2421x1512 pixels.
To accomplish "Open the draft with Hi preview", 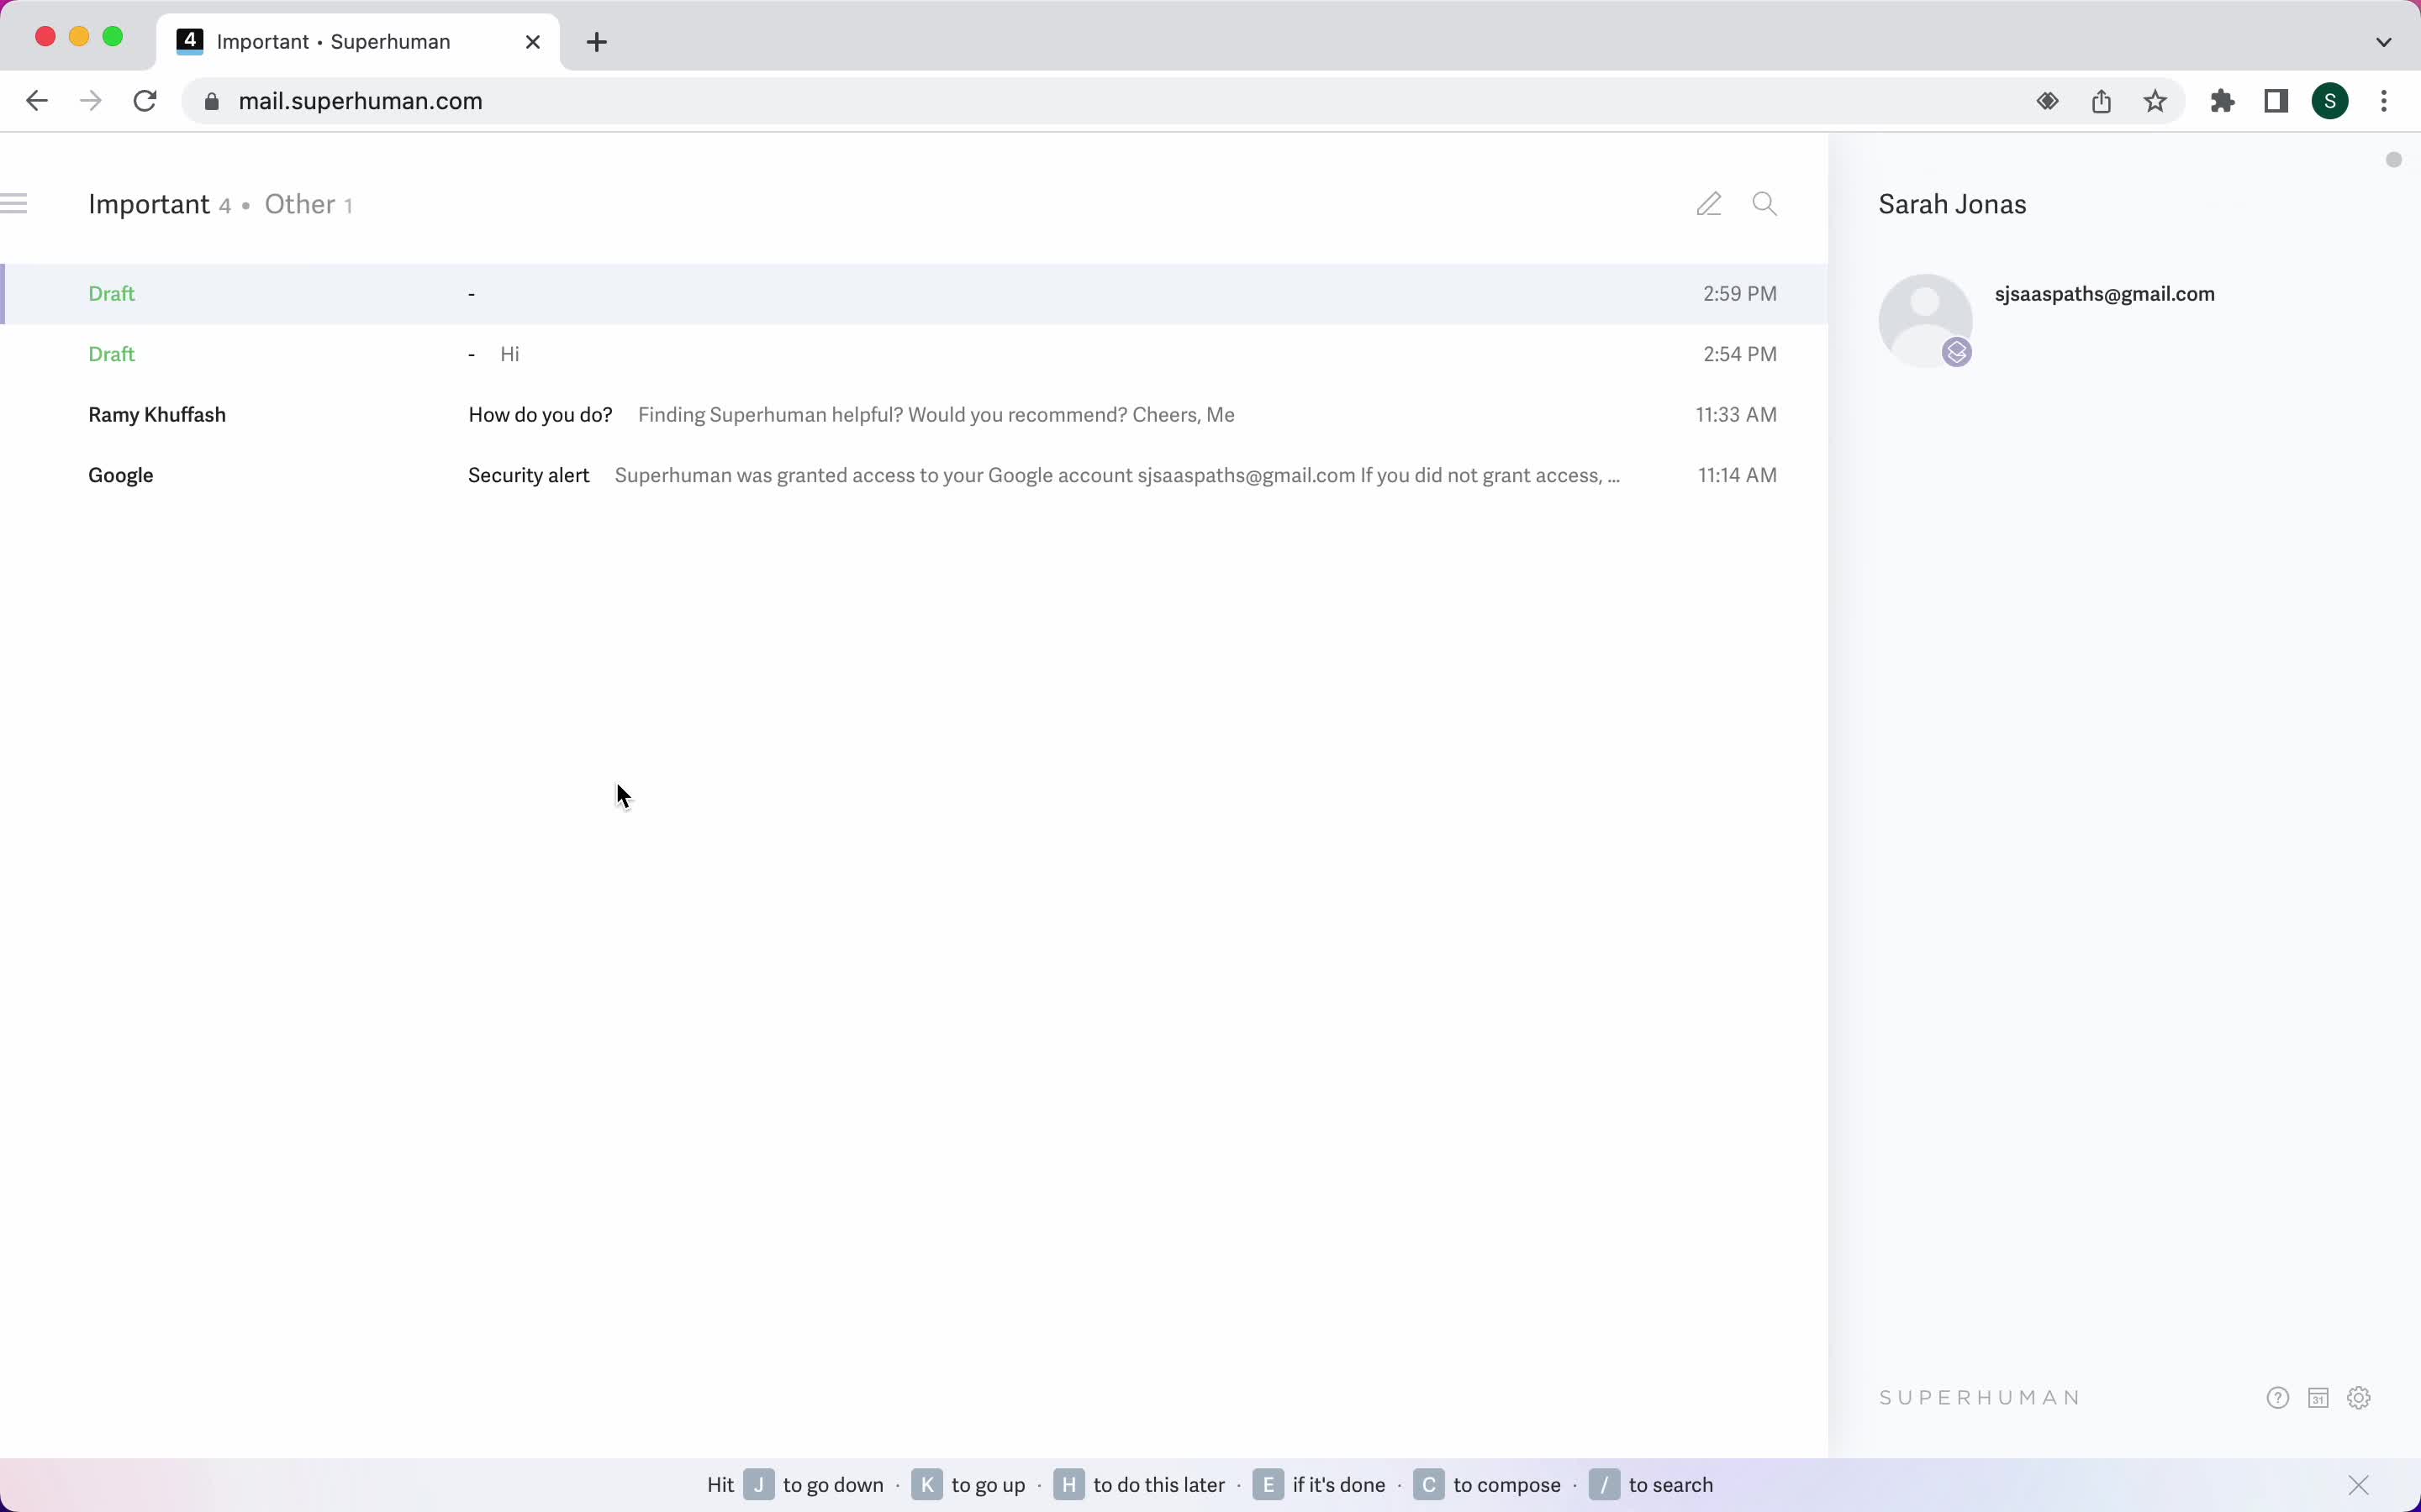I will coord(915,354).
